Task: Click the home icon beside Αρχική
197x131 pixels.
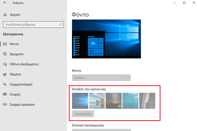Action: (x=5, y=15)
